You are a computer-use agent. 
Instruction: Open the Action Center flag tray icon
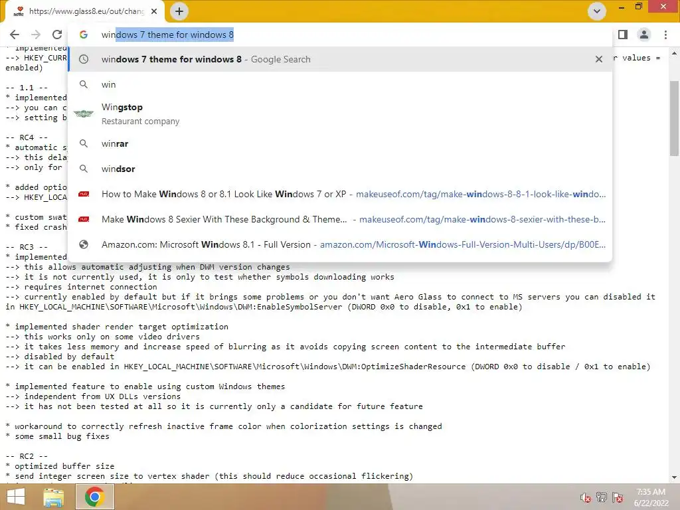point(618,497)
